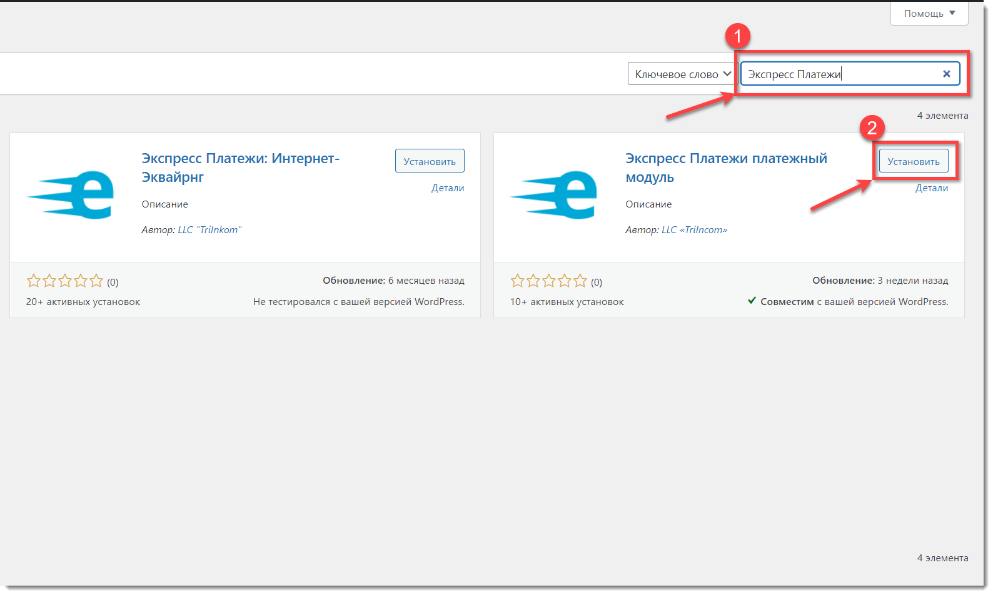This screenshot has width=993, height=595.
Task: Open the Экспресс Платежи платежный модуль title link
Action: point(726,167)
